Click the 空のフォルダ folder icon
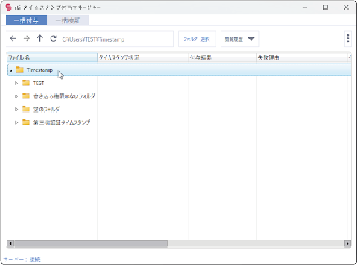 tap(26, 109)
